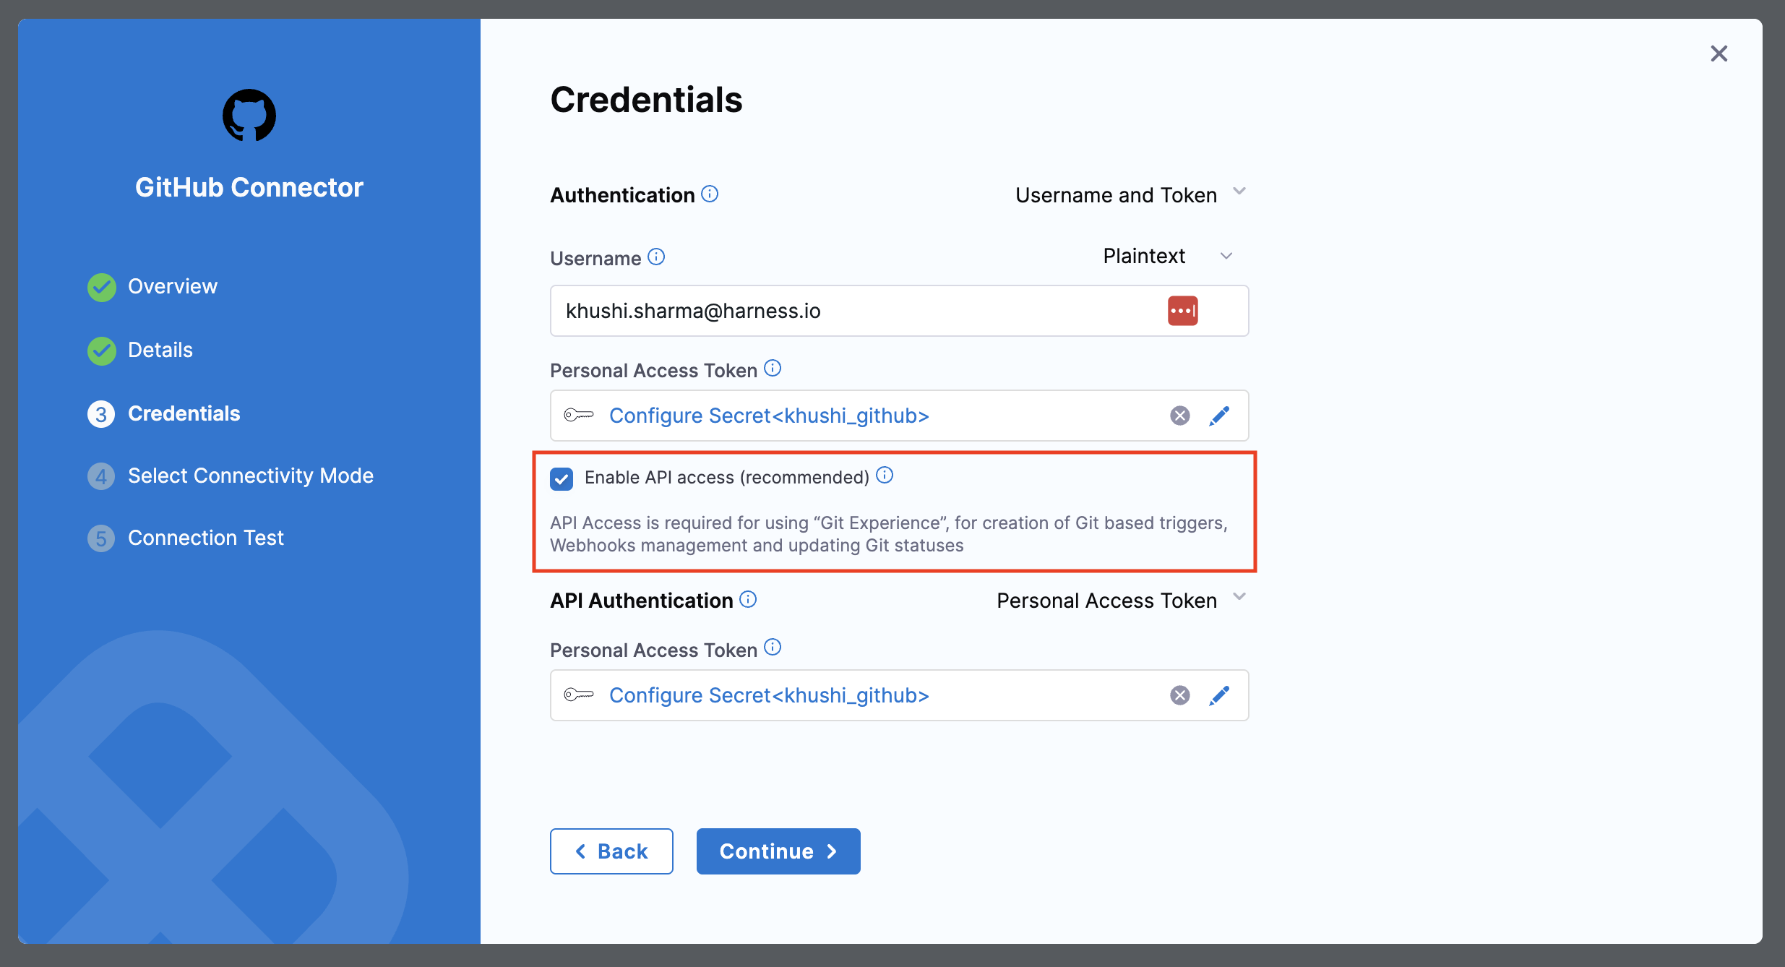The height and width of the screenshot is (967, 1785).
Task: Click the Username info icon
Action: [x=656, y=257]
